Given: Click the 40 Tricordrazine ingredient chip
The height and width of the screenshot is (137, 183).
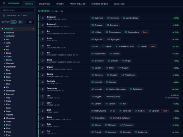Looking at the screenshot, I should (113, 32).
